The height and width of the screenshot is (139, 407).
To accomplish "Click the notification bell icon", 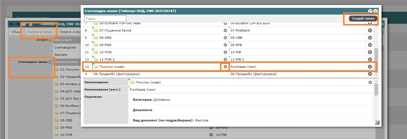I will pos(31,24).
